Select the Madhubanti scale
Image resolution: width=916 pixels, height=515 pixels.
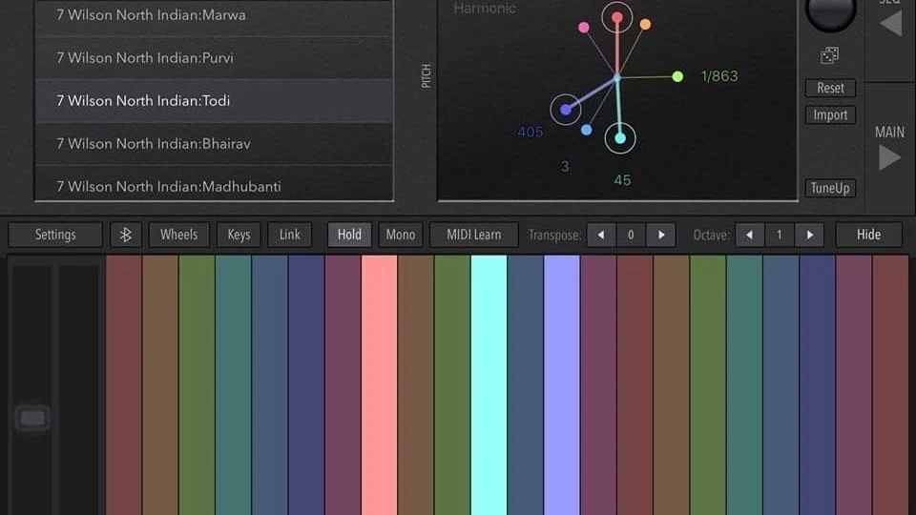[x=214, y=184]
